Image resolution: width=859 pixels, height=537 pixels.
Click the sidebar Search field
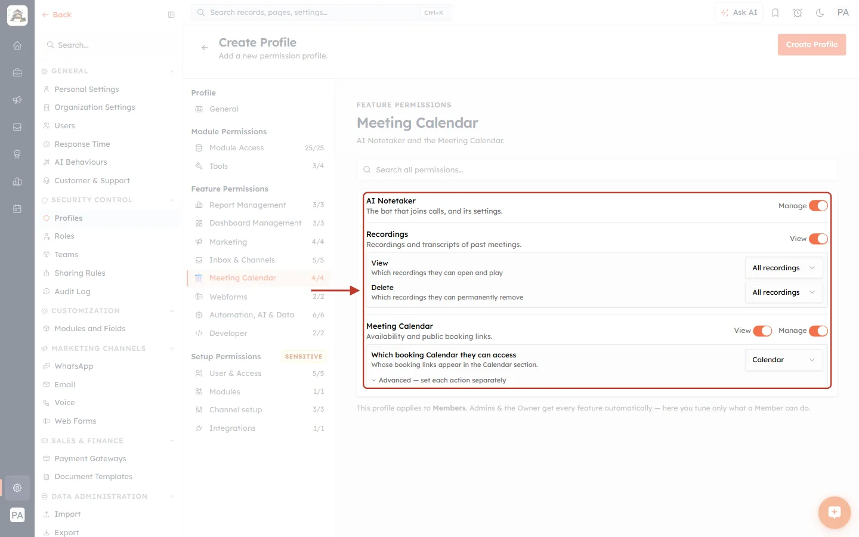(109, 45)
